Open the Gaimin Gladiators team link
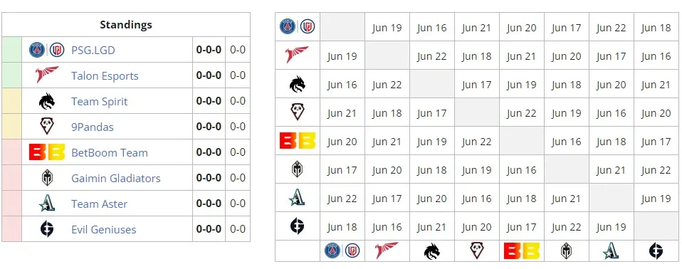The image size is (682, 269). pyautogui.click(x=116, y=178)
